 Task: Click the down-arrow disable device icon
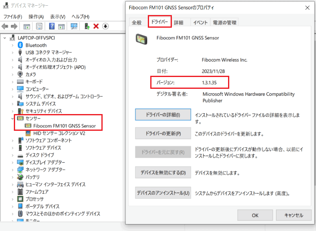(105, 26)
